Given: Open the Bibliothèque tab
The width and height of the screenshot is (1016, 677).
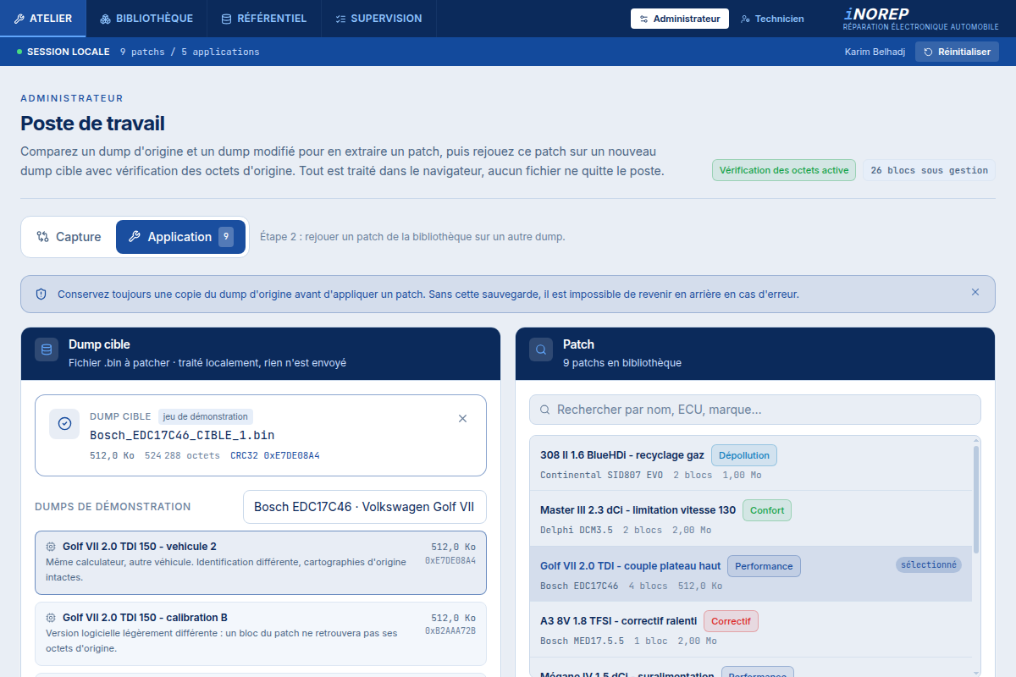Looking at the screenshot, I should click(x=146, y=19).
